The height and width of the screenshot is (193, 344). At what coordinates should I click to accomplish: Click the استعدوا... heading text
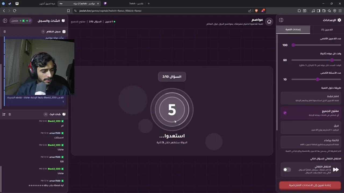[172, 136]
